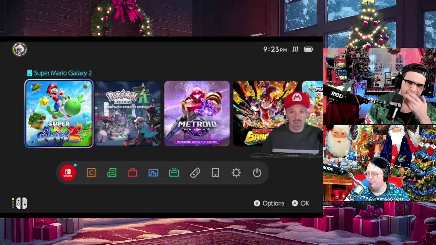
Task: Open the green News icon
Action: [112, 173]
